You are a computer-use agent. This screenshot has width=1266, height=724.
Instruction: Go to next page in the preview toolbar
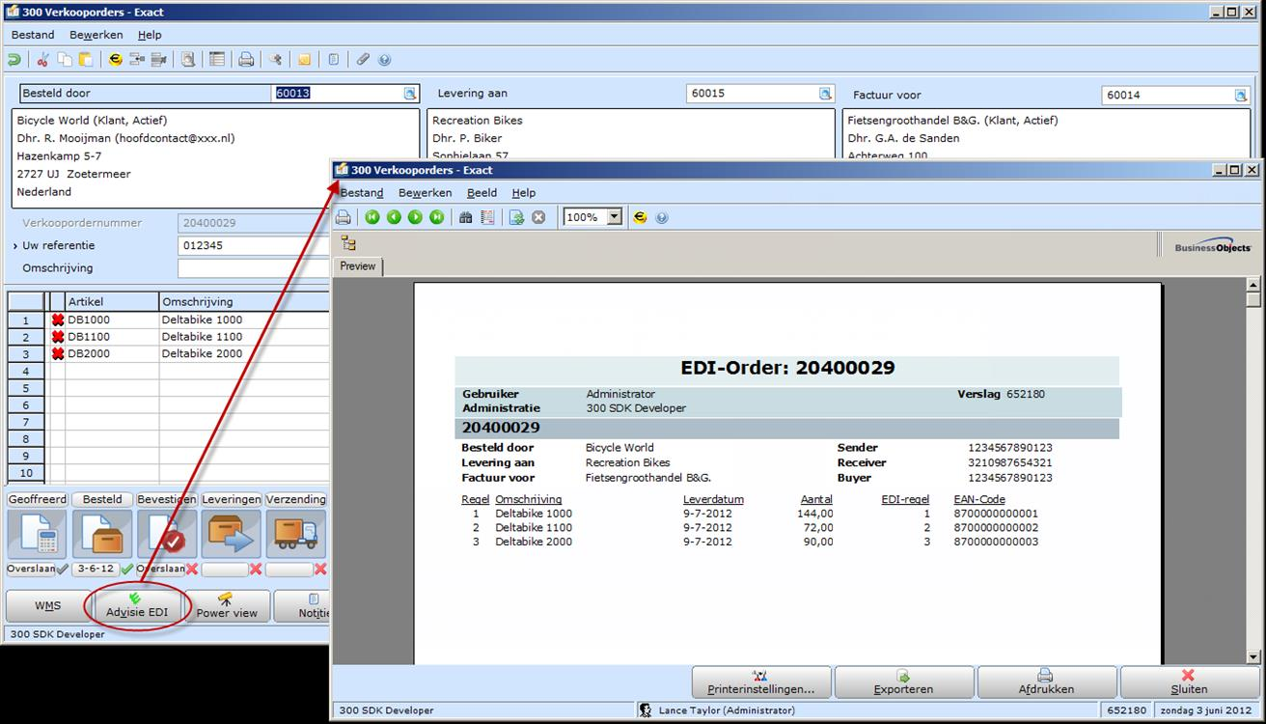click(x=415, y=217)
